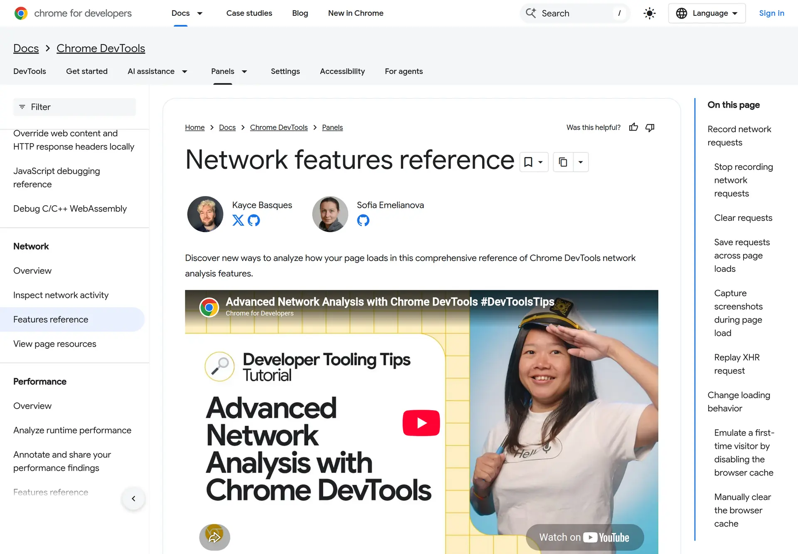Open Debug C/C++ WebAssembly in sidebar
Viewport: 798px width, 554px height.
(70, 209)
